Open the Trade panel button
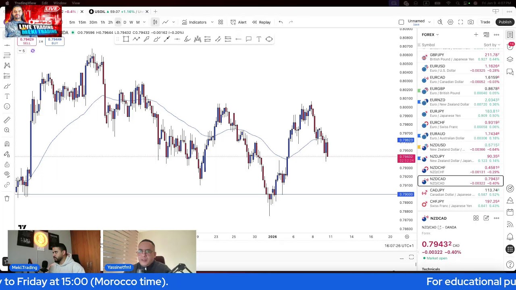 pyautogui.click(x=485, y=22)
